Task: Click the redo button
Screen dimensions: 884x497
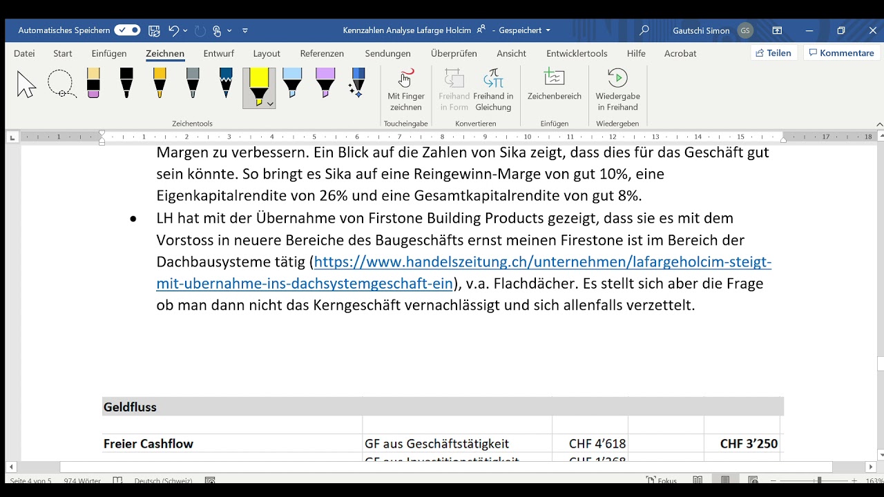Action: (200, 30)
